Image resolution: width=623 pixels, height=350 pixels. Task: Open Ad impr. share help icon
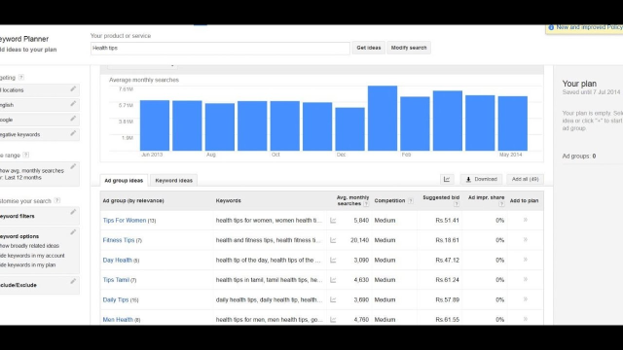click(501, 204)
